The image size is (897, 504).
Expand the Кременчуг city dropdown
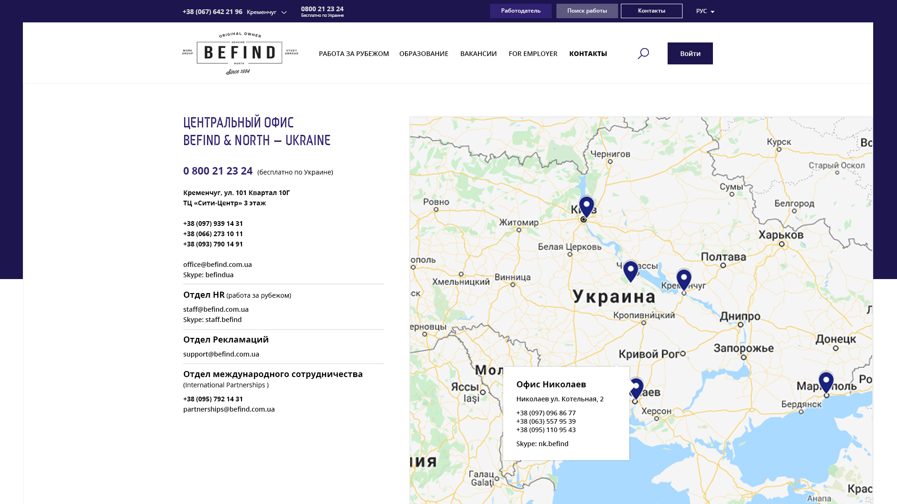point(267,12)
